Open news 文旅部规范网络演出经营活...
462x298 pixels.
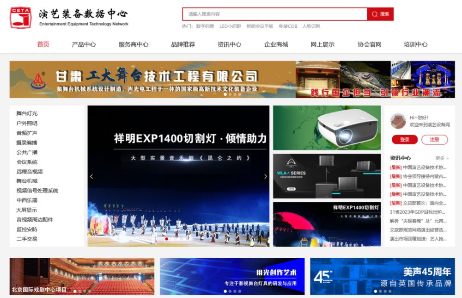point(418,230)
